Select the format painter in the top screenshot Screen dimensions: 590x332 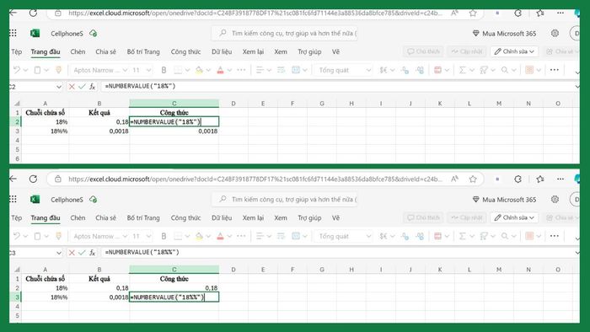58,70
